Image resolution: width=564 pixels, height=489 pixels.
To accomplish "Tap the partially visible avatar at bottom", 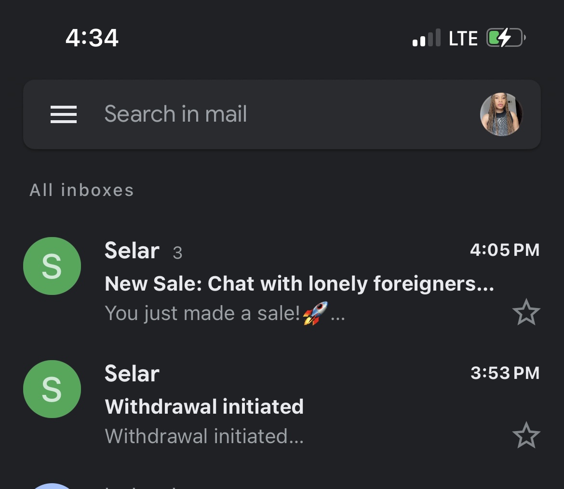I will 52,486.
